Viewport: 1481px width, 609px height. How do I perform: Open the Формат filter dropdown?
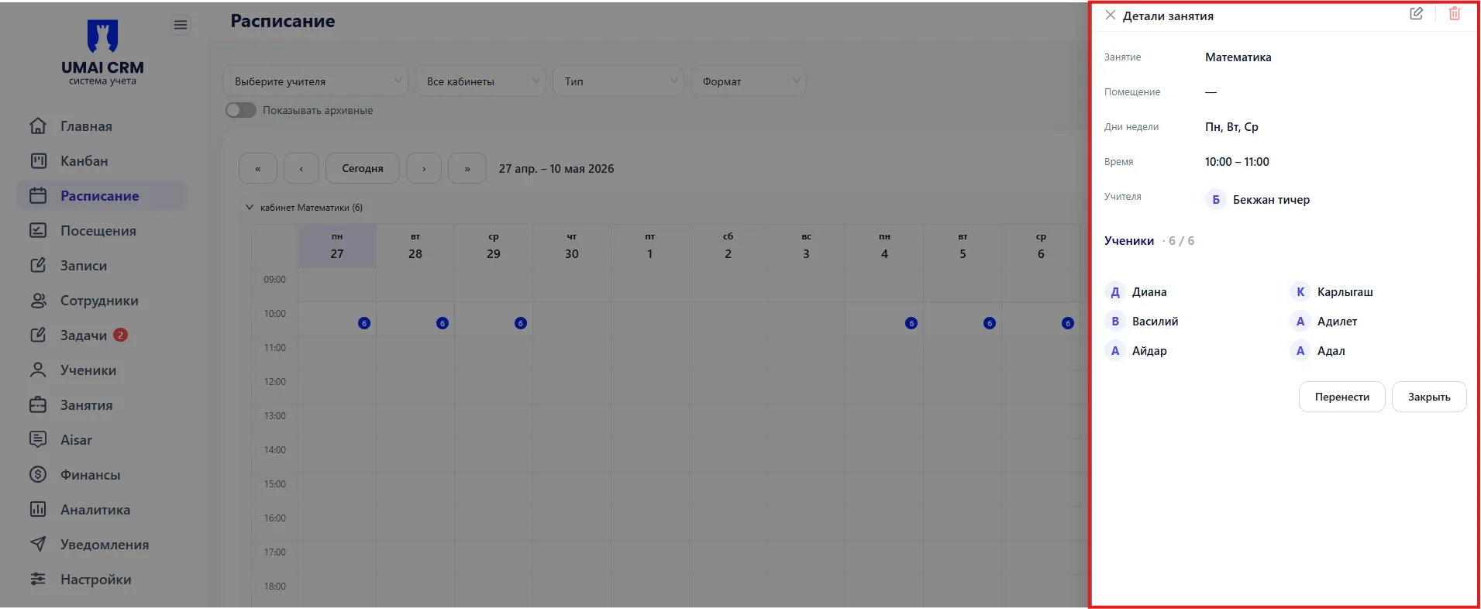coord(749,81)
